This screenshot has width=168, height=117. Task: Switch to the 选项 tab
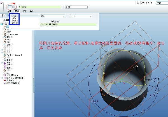coord(24,11)
